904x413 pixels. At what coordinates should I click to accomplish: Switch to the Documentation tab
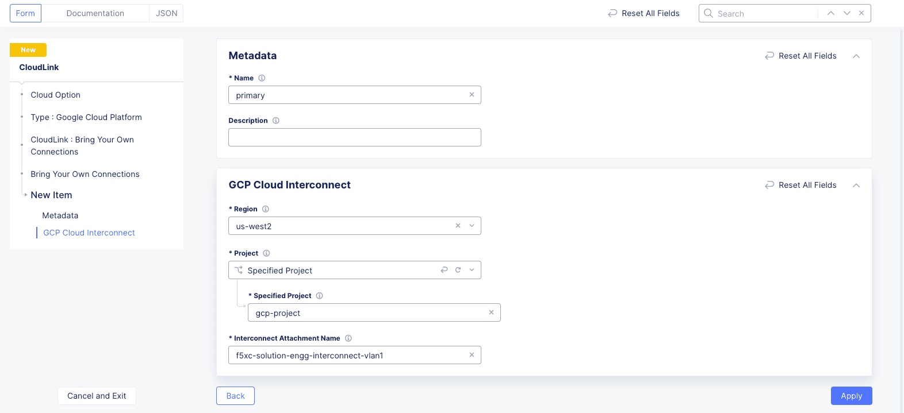coord(95,13)
